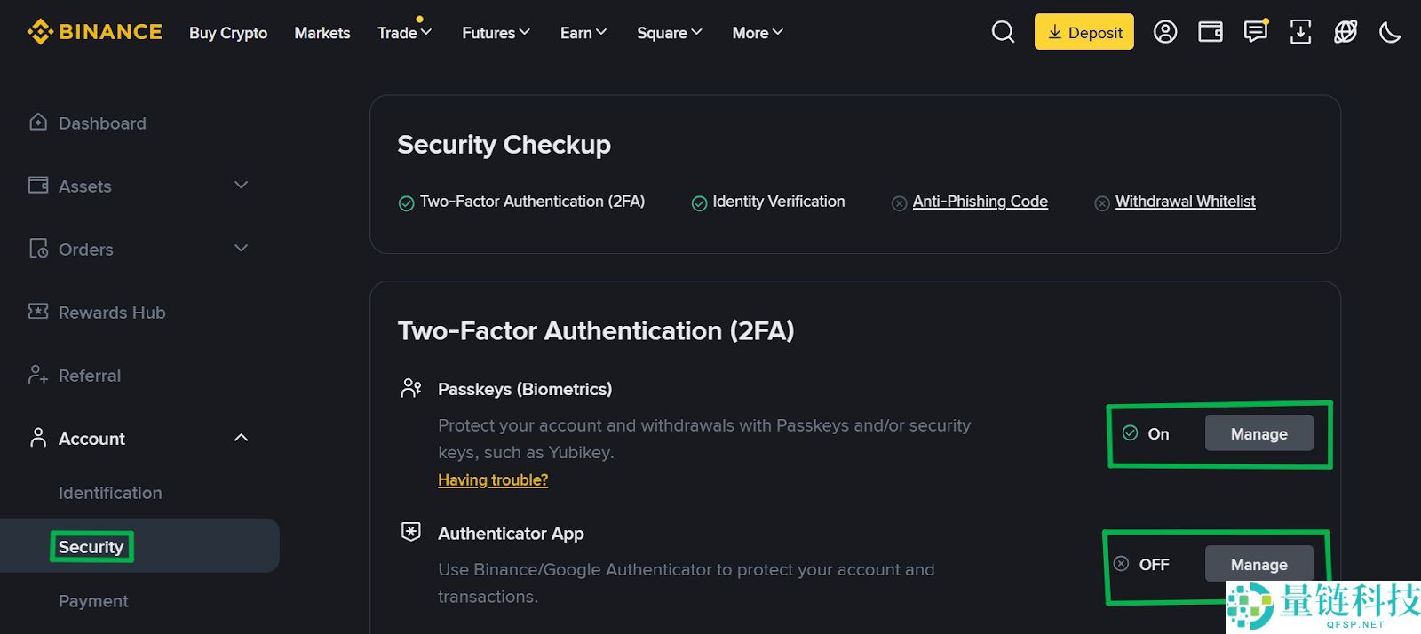The image size is (1421, 634).
Task: Open the user profile icon
Action: 1164,32
